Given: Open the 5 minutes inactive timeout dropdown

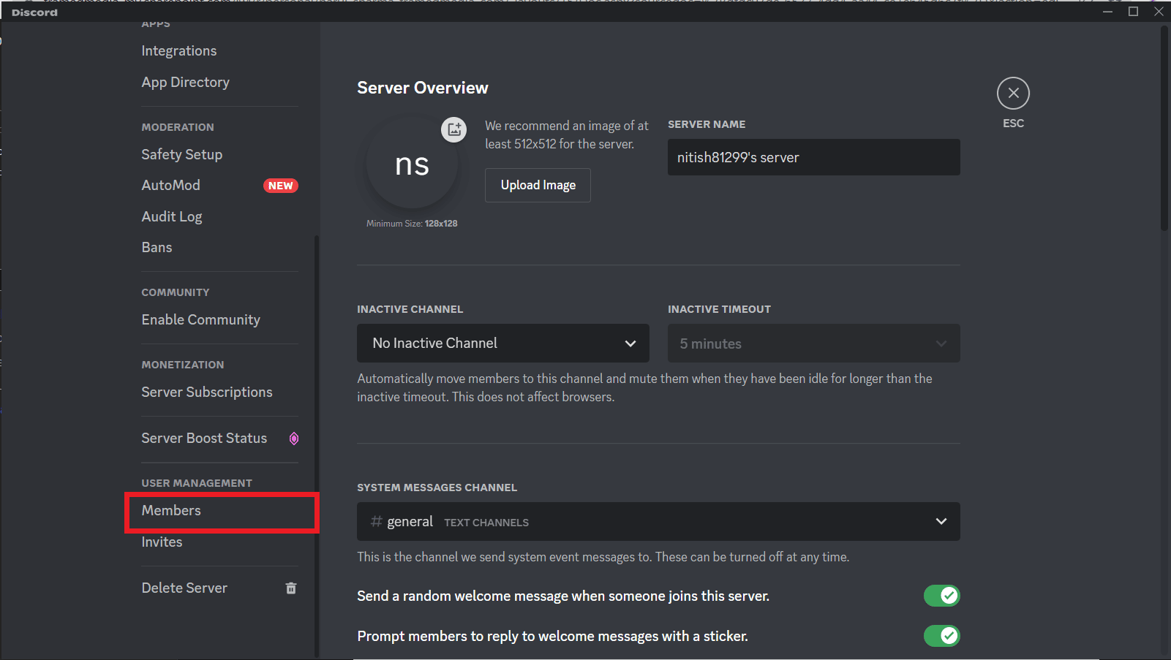Looking at the screenshot, I should (813, 343).
